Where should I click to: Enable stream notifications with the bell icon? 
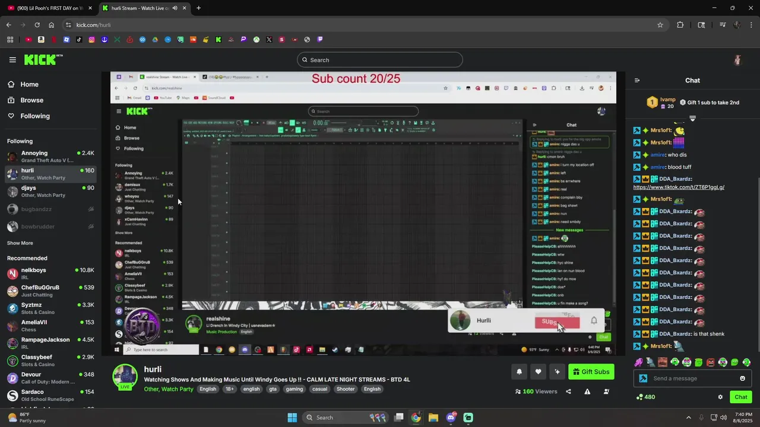[x=519, y=372]
